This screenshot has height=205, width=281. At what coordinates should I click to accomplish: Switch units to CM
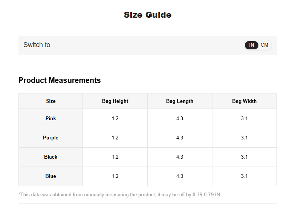point(264,45)
